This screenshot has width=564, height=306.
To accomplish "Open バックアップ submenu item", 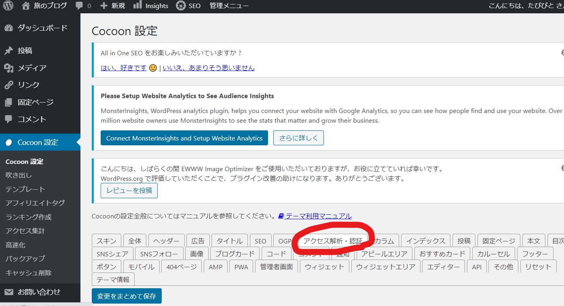I will click(25, 258).
